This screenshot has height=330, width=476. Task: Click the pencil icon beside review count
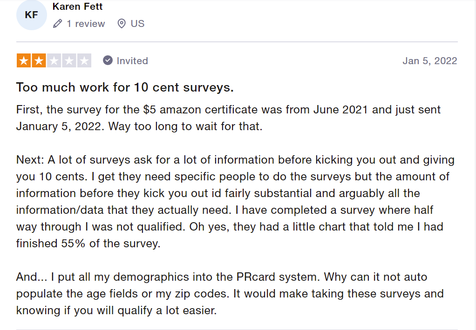coord(58,24)
